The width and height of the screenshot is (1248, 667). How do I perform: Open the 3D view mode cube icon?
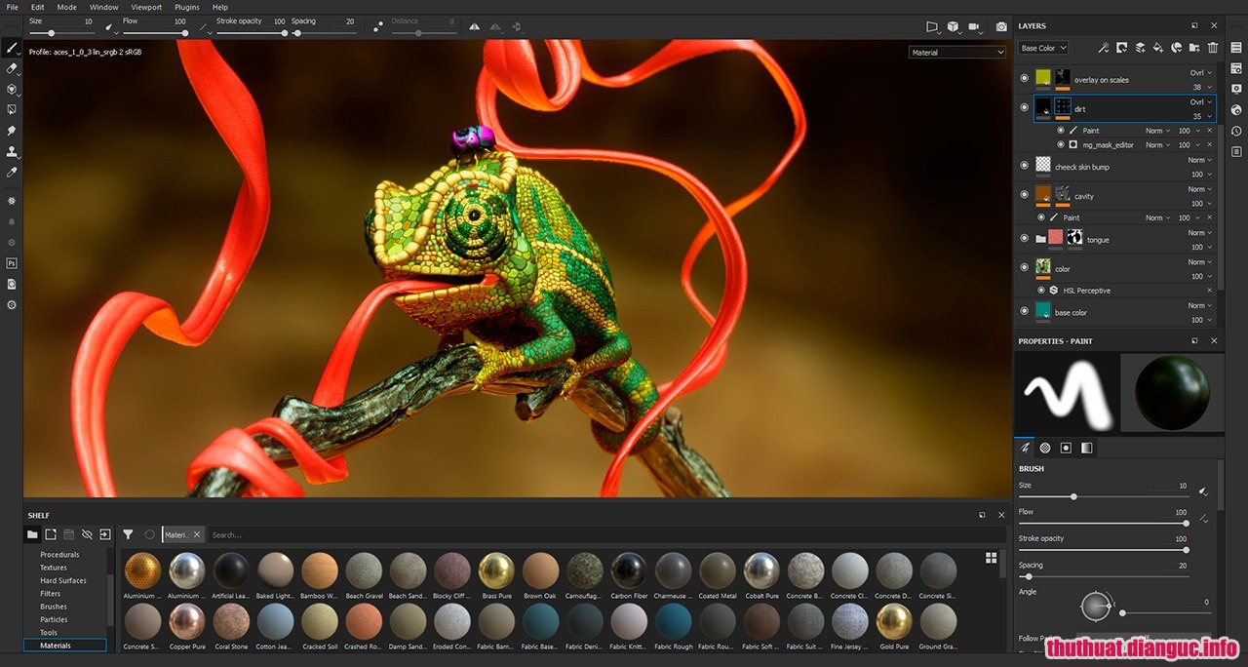pyautogui.click(x=953, y=27)
